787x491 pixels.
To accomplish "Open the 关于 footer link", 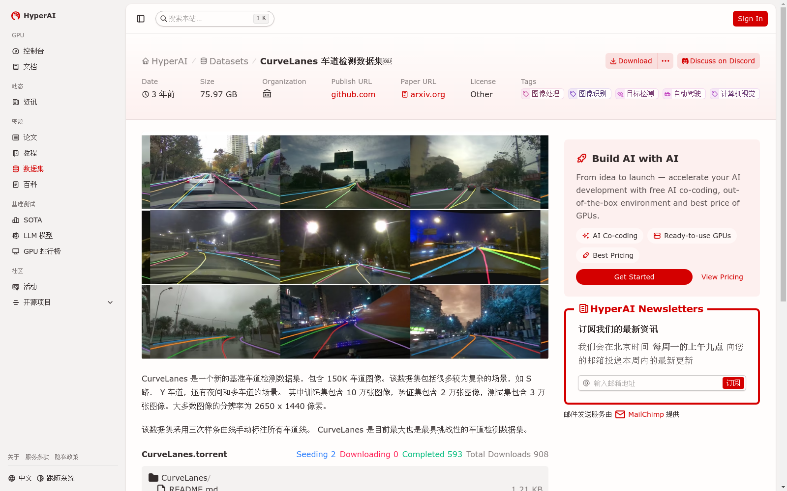I will click(14, 457).
